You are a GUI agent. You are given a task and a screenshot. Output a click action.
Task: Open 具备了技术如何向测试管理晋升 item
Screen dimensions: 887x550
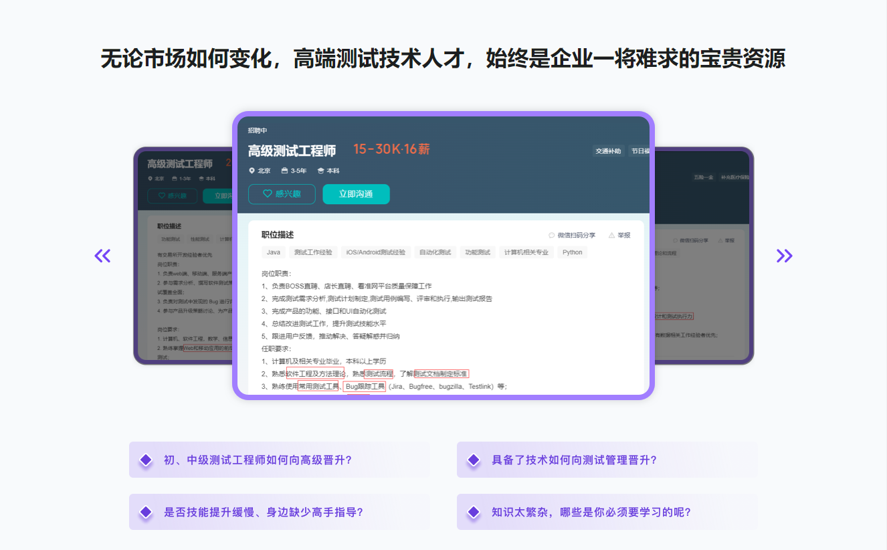point(607,460)
